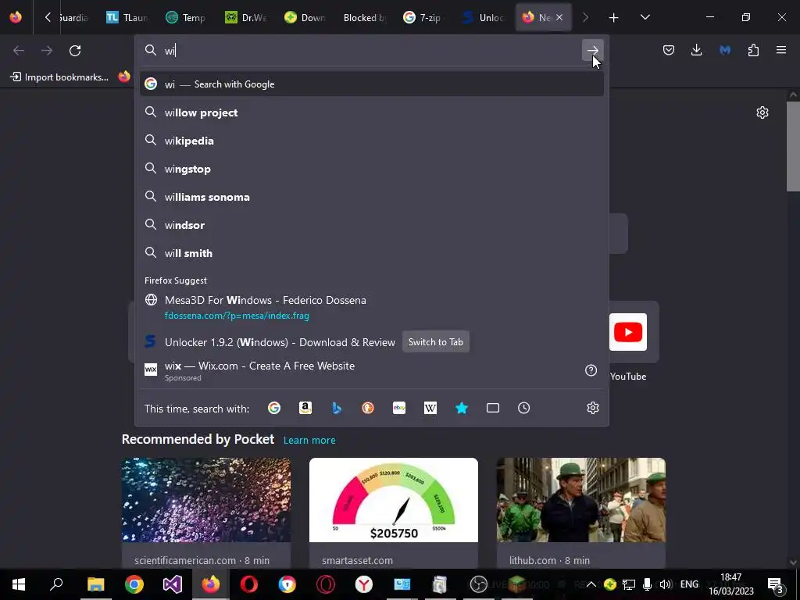Image resolution: width=800 pixels, height=600 pixels.
Task: Search this time with Bing icon
Action: click(x=337, y=408)
